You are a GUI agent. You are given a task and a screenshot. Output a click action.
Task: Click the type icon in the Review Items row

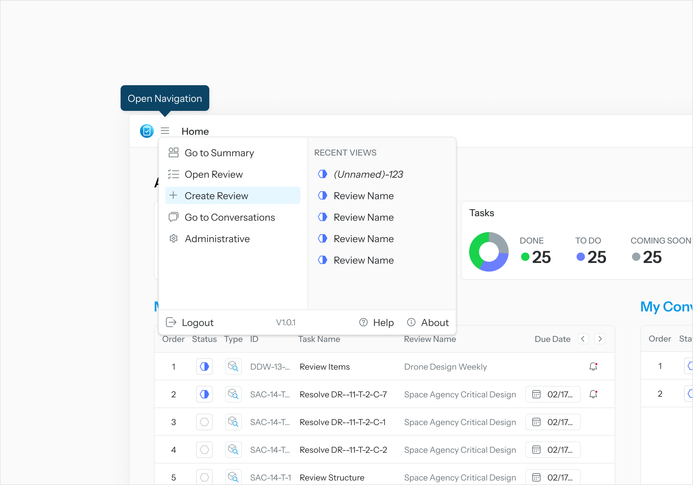click(x=233, y=367)
